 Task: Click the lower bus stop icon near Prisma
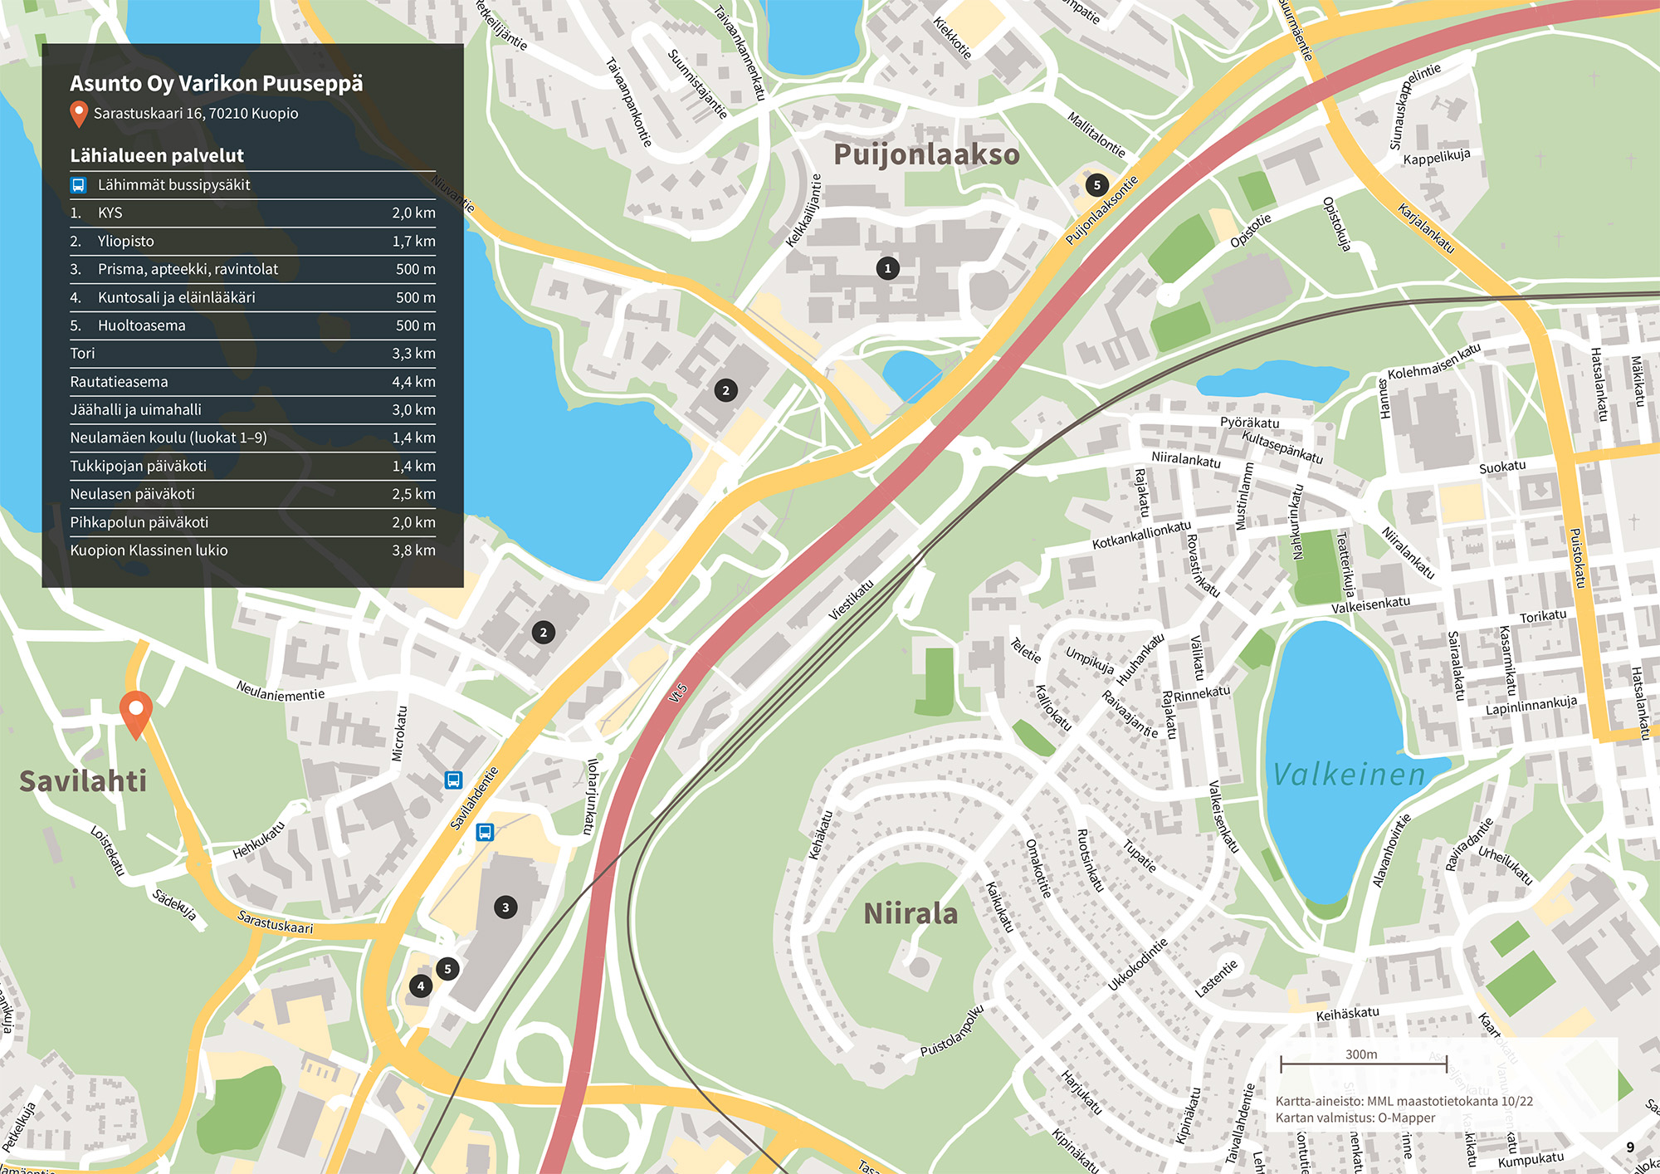pos(485,832)
